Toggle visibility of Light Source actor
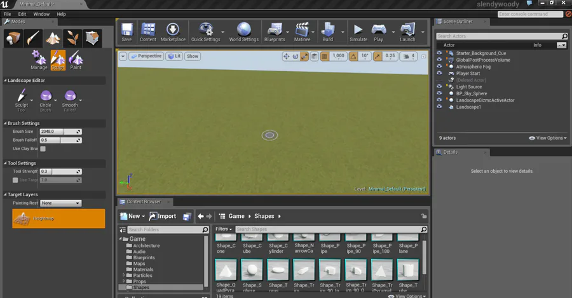The width and height of the screenshot is (572, 298). (439, 86)
